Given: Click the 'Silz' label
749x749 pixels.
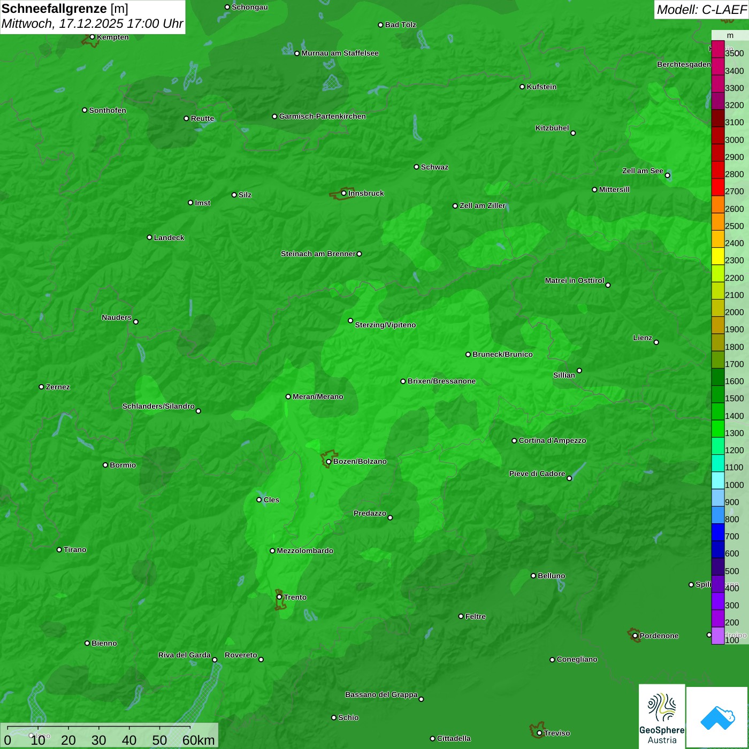Looking at the screenshot, I should click(245, 195).
